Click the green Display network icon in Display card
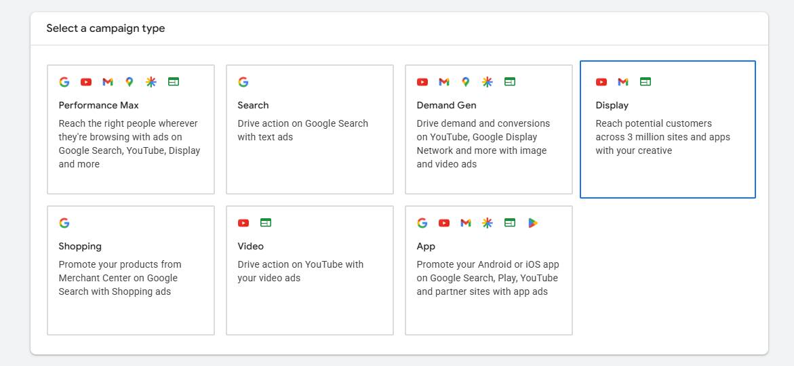Viewport: 794px width, 366px height. point(646,81)
